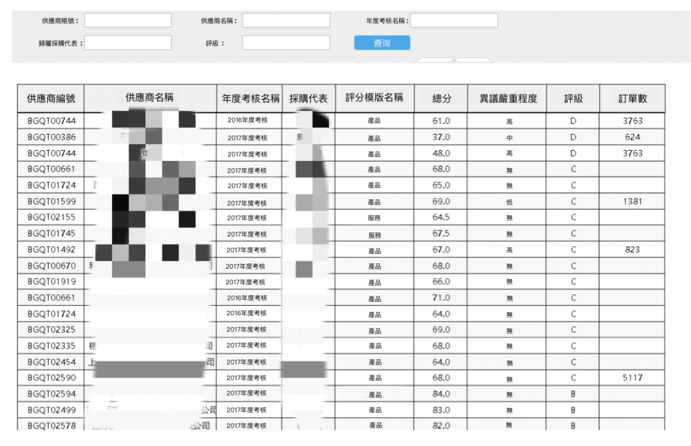Click the score 67.5
Screen dimensions: 691x446
click(441, 234)
